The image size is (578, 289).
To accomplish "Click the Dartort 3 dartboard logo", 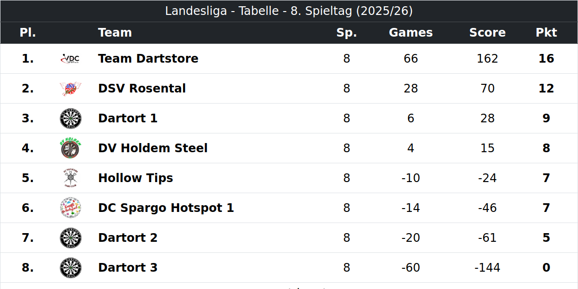I will pos(70,268).
